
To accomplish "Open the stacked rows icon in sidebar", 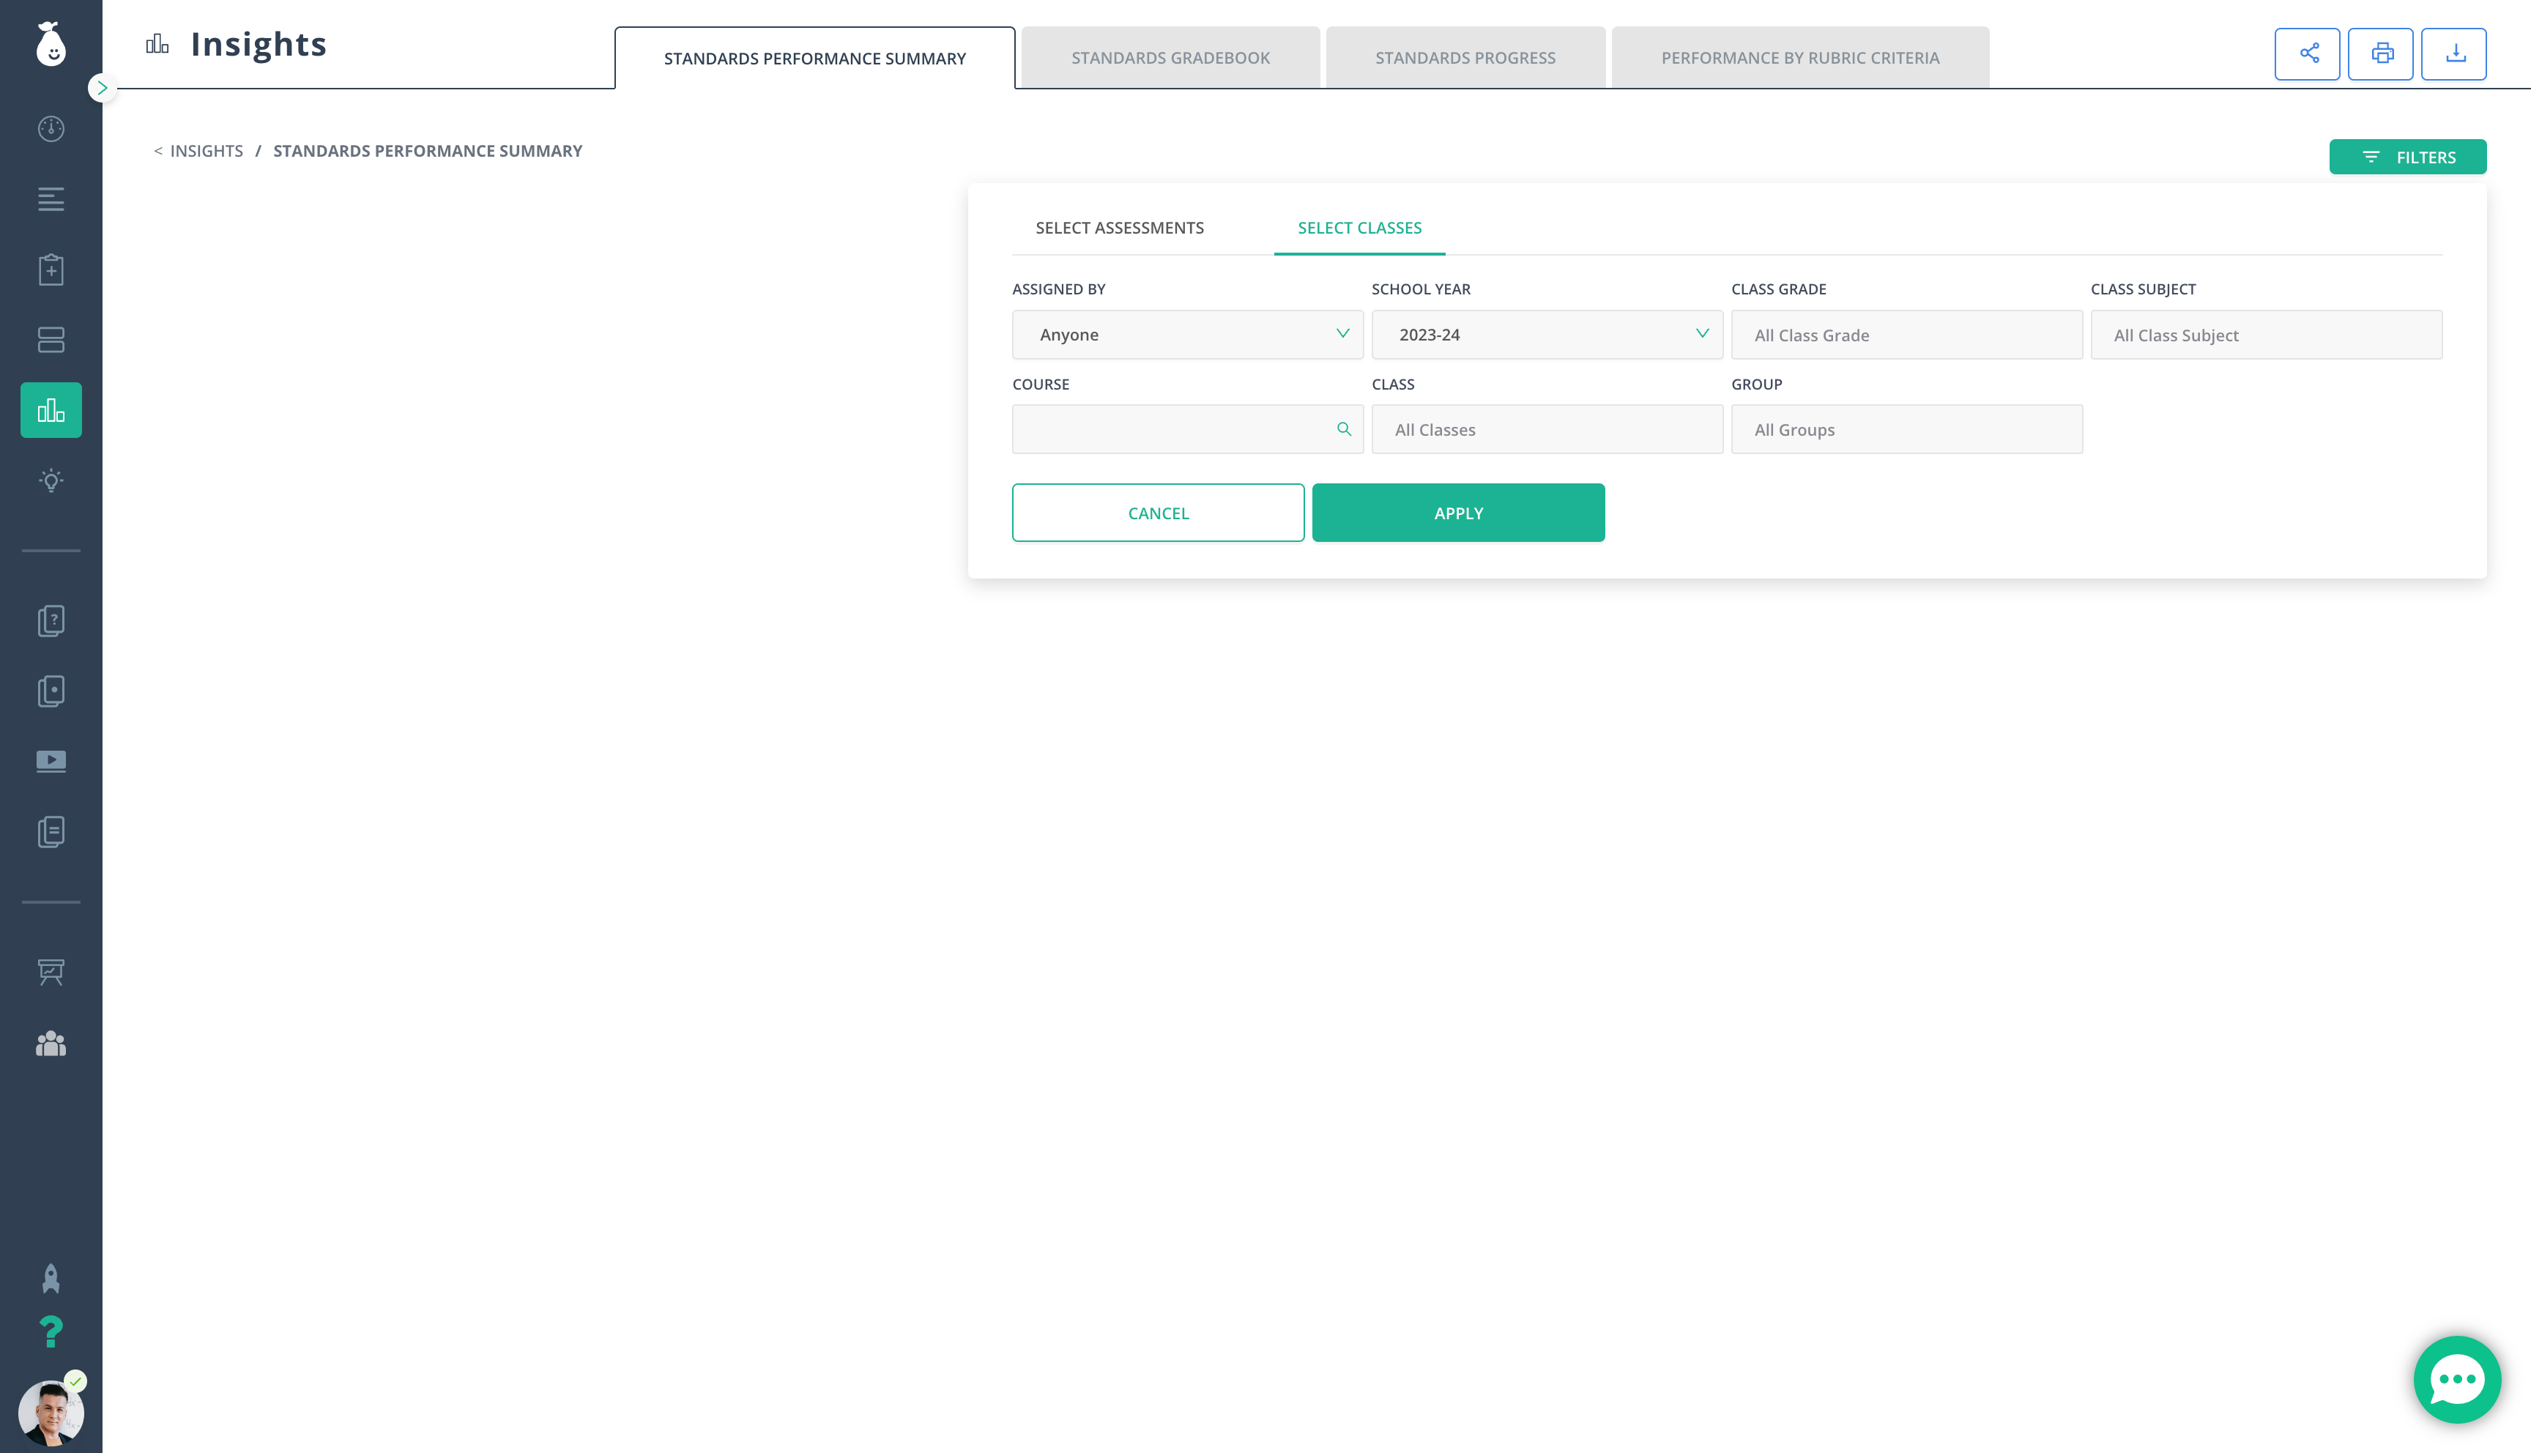I will click(x=51, y=339).
